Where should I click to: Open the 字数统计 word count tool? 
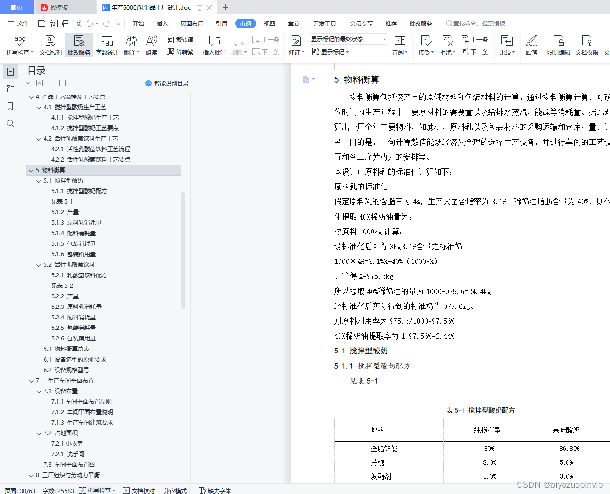click(107, 45)
